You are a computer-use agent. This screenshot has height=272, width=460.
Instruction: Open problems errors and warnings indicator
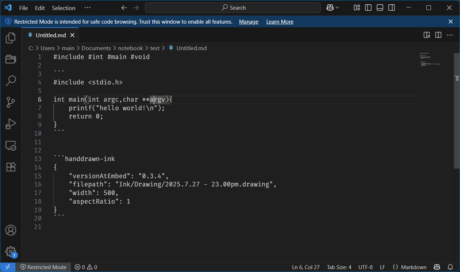(86, 267)
